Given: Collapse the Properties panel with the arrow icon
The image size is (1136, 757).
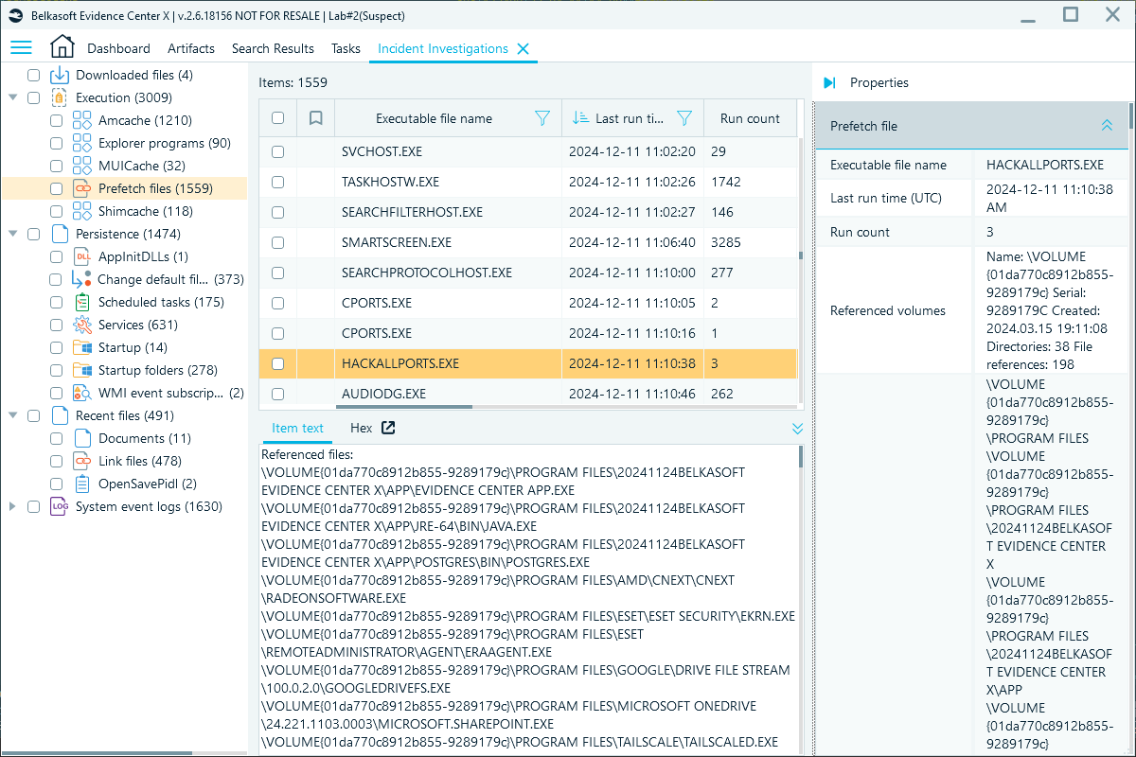Looking at the screenshot, I should [x=829, y=83].
